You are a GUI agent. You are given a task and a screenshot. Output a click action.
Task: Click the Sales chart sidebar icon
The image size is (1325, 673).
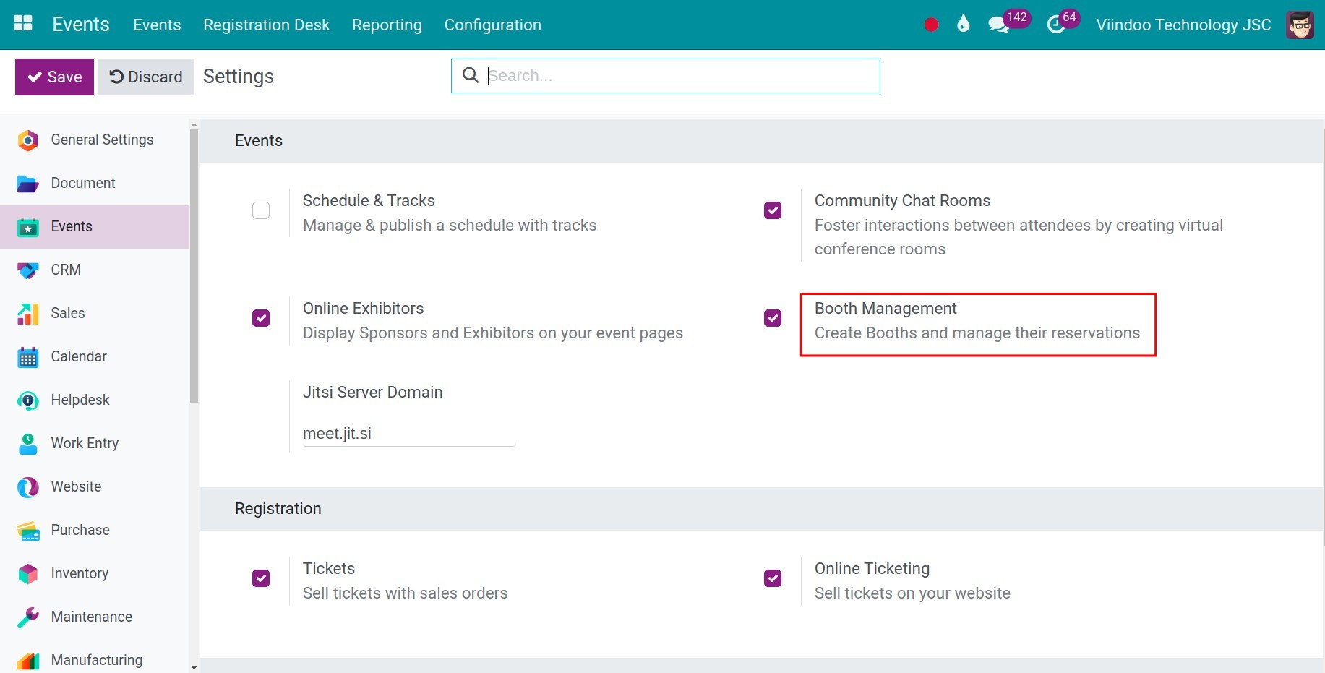click(27, 314)
